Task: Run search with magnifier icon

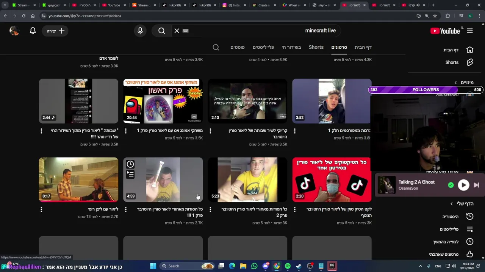Action: [162, 31]
